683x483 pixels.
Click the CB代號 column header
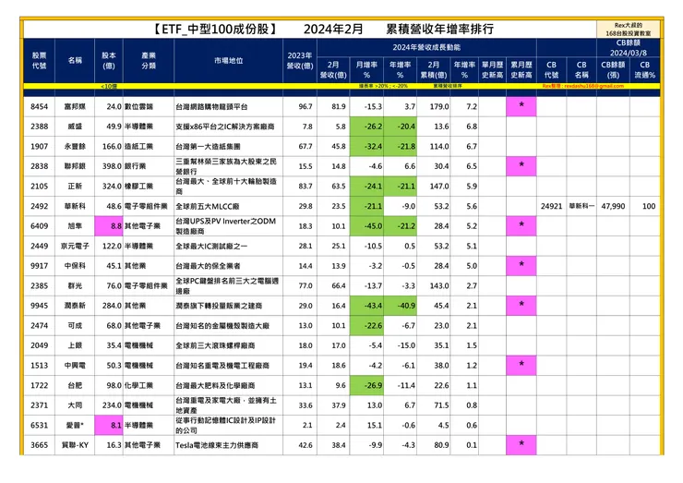551,70
